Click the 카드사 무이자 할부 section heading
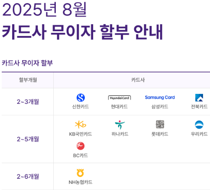This screenshot has width=210, height=190. (27, 63)
